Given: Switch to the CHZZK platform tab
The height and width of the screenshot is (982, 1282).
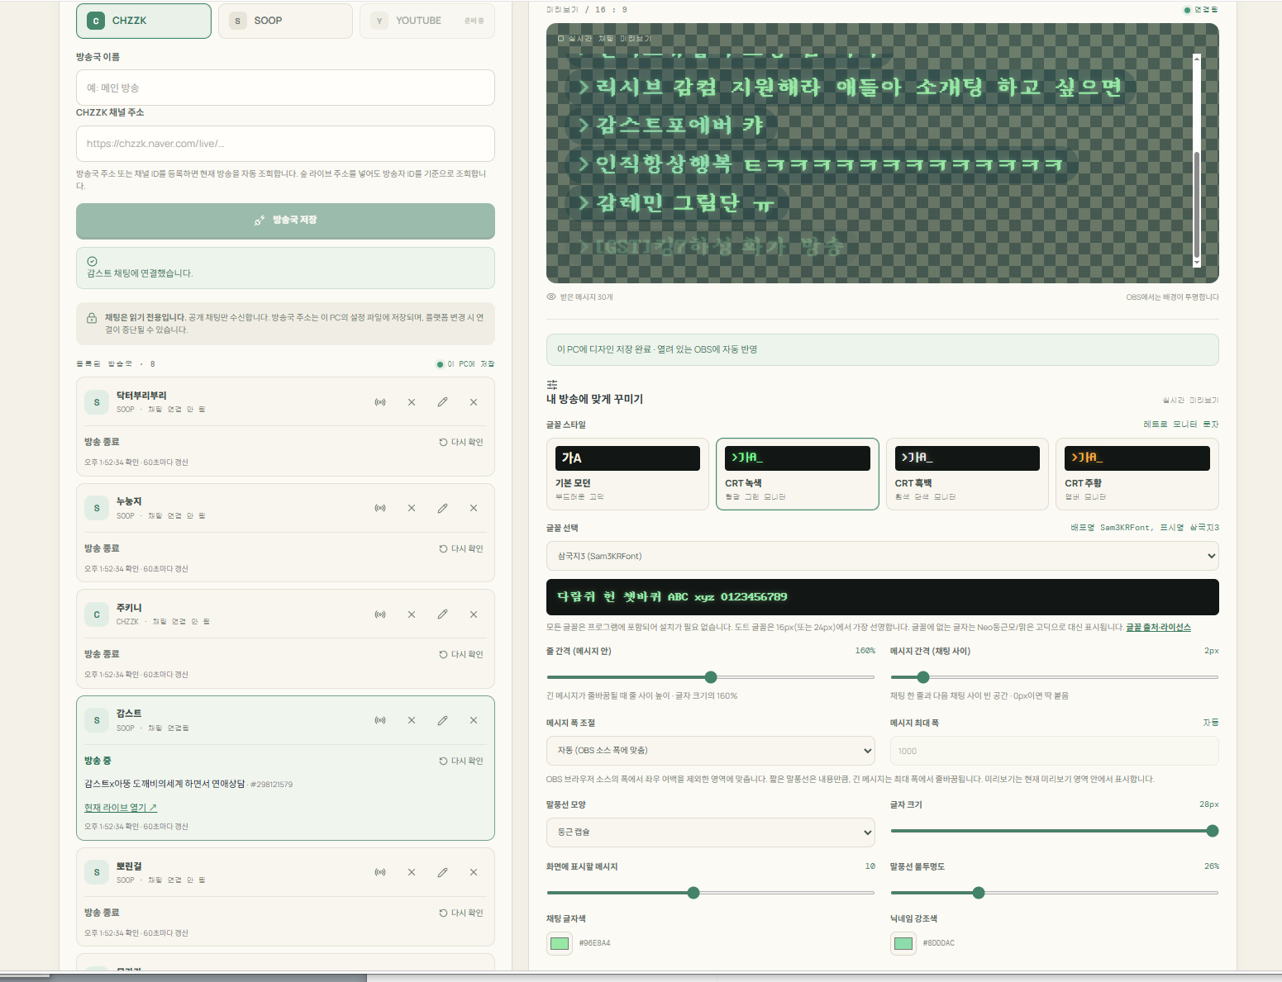Looking at the screenshot, I should pos(144,21).
